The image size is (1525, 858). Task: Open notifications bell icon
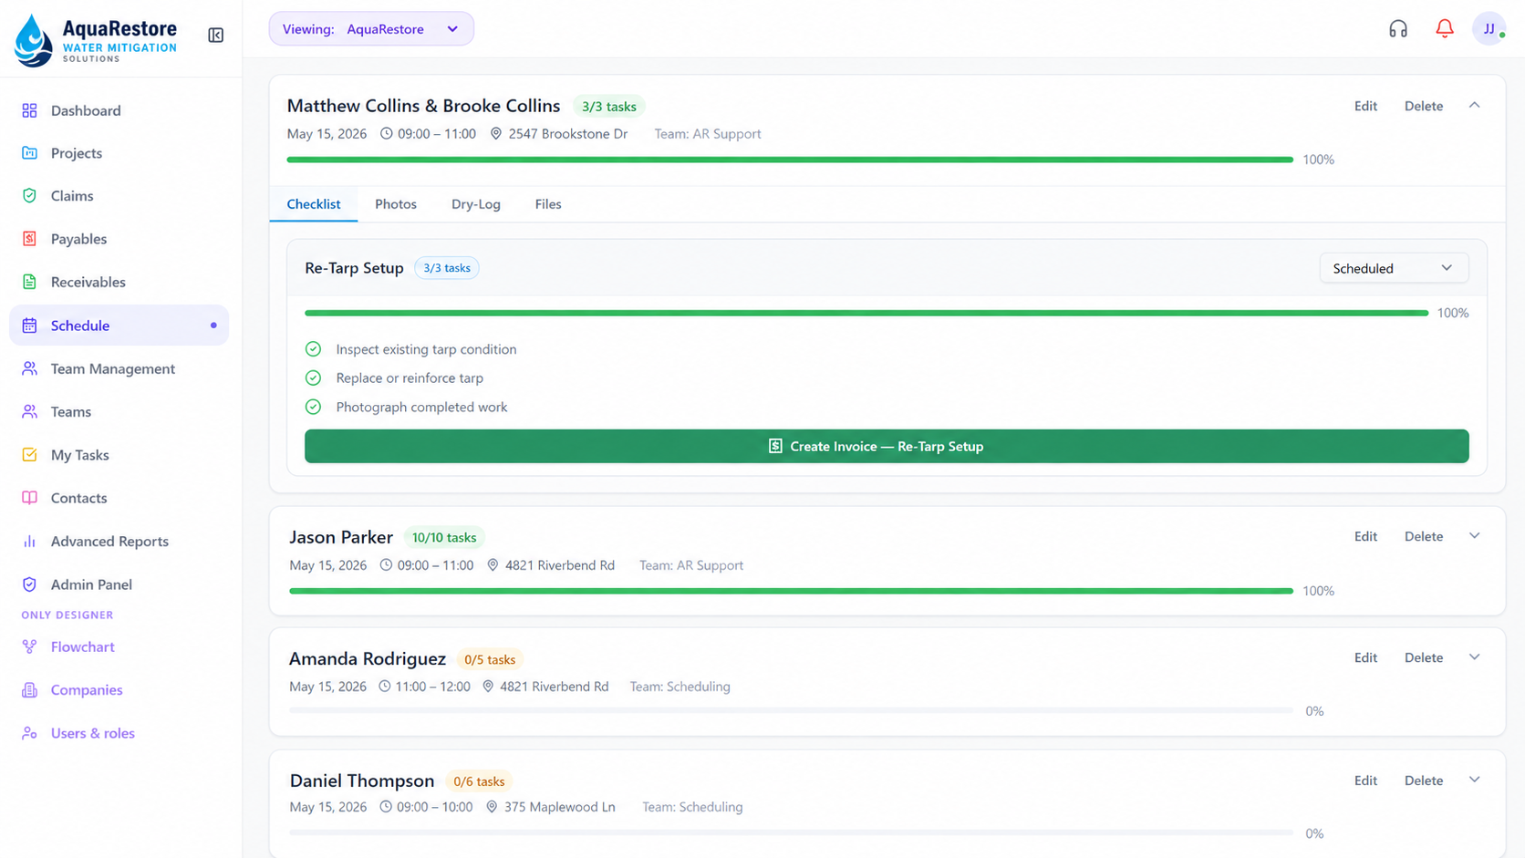coord(1445,29)
